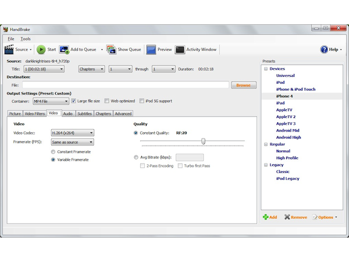Switch to the Chapters tab
This screenshot has width=349, height=262.
tap(104, 114)
